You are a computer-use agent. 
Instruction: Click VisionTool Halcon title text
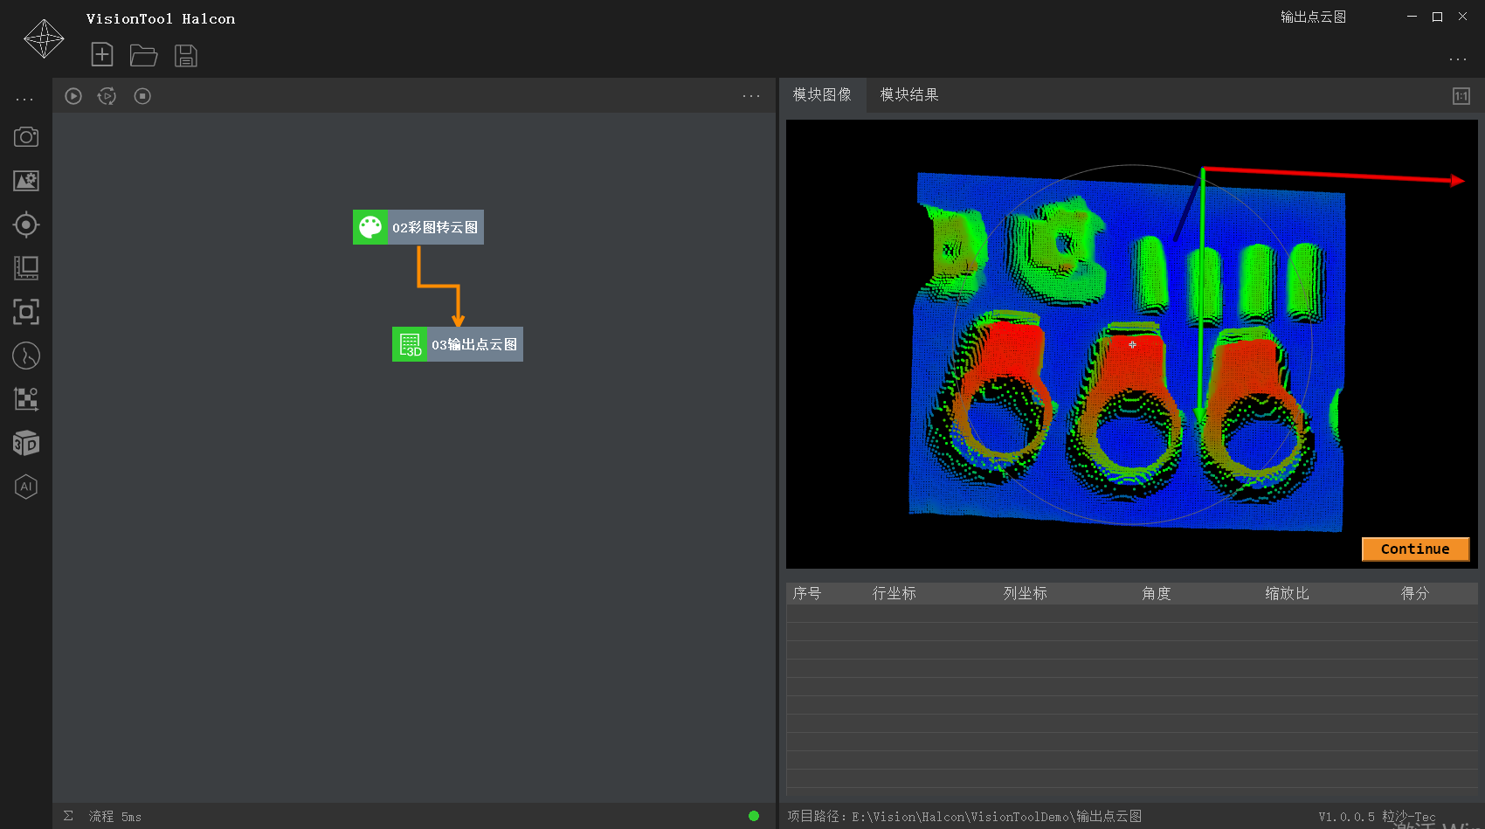point(161,18)
